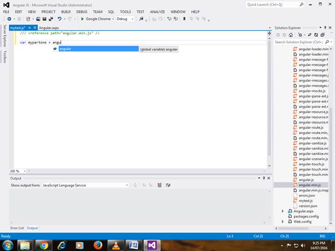Open Internet Explorer from the taskbar
The image size is (335, 251).
[62, 245]
